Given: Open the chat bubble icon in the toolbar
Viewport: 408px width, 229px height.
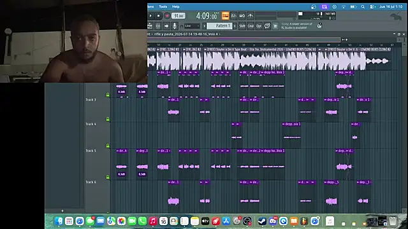Looking at the screenshot, I should click(267, 26).
